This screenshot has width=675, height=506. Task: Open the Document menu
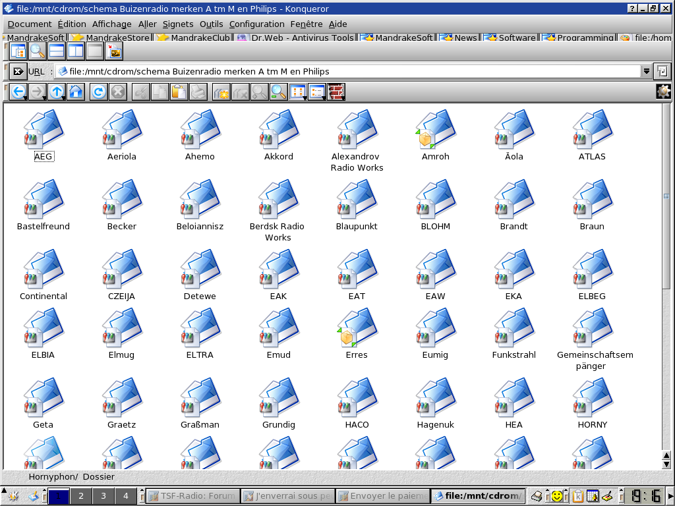tap(30, 24)
